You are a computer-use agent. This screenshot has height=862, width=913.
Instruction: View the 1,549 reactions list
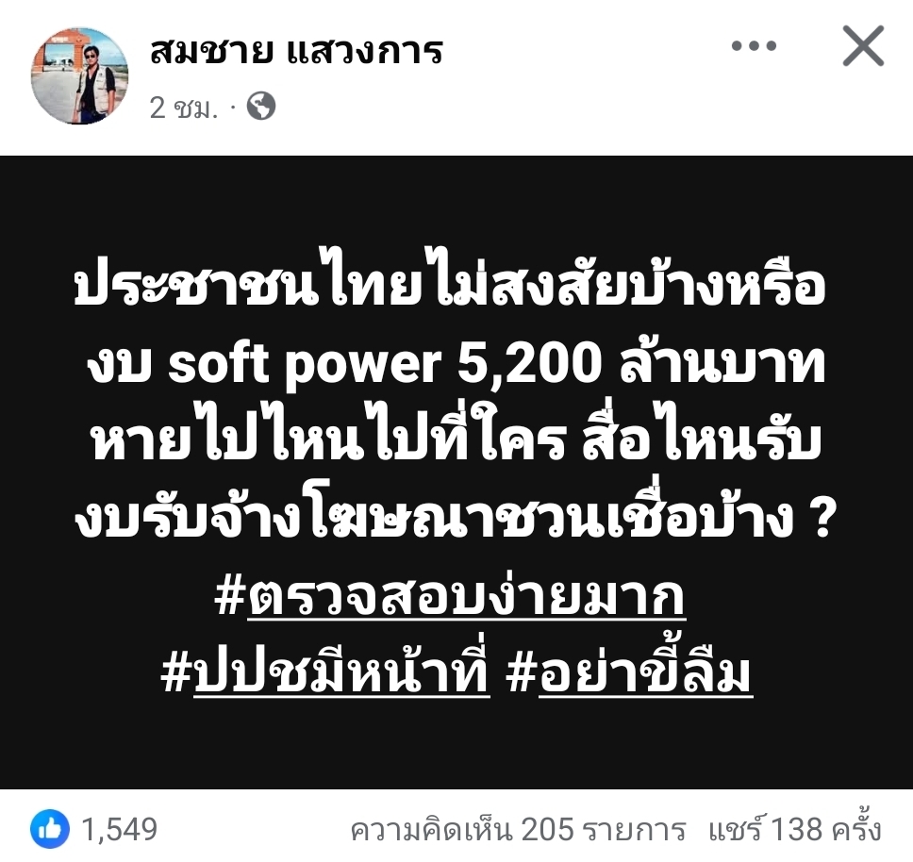120,829
